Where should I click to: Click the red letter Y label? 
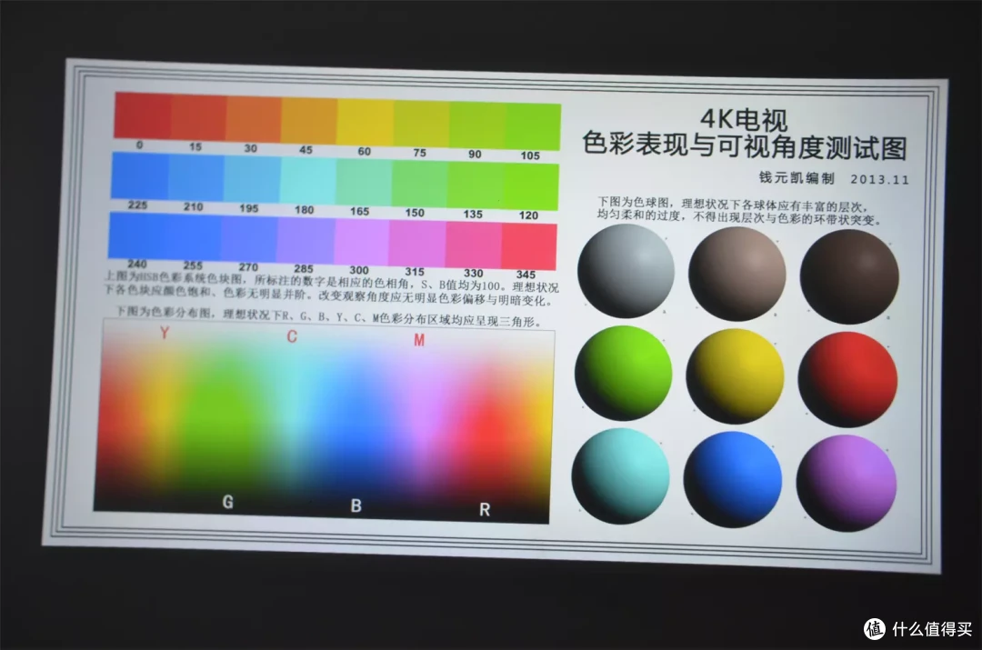(165, 333)
